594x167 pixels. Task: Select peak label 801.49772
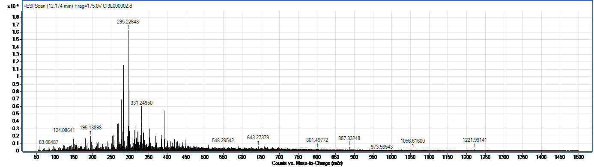click(x=317, y=140)
